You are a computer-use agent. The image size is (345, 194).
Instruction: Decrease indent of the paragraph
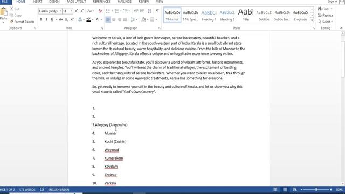136,11
